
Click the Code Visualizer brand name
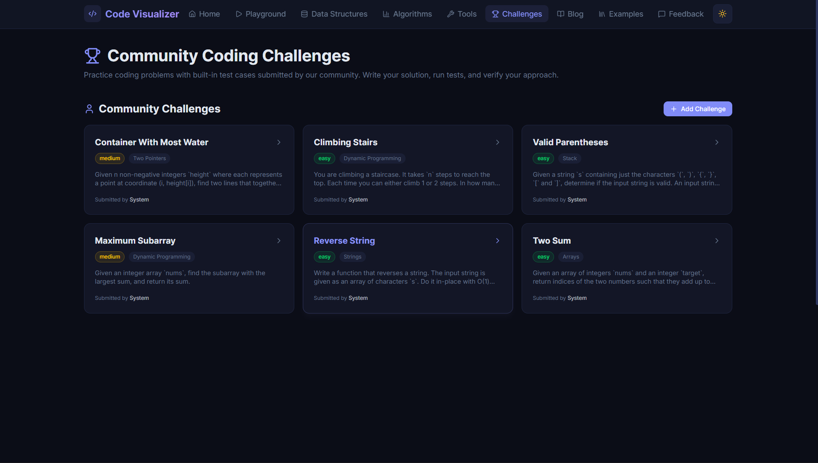click(142, 14)
